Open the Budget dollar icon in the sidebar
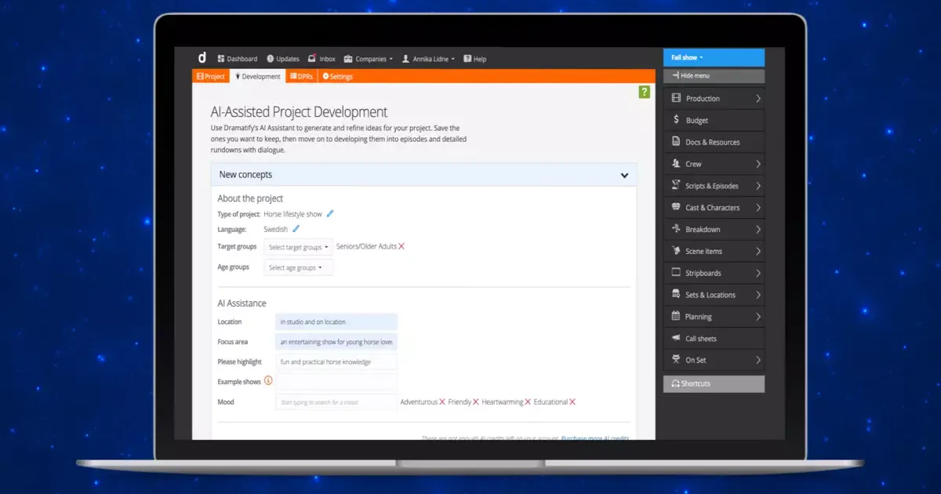The image size is (941, 494). [x=677, y=120]
